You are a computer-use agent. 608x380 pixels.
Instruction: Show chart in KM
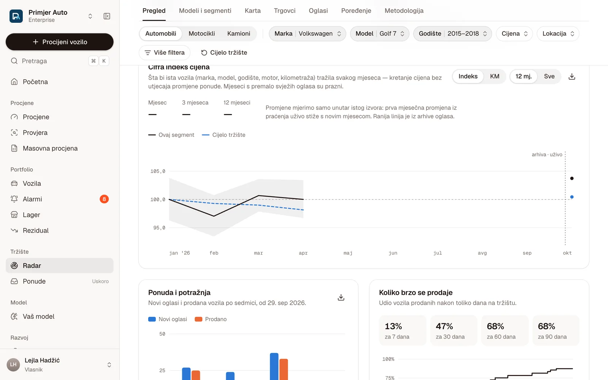494,76
